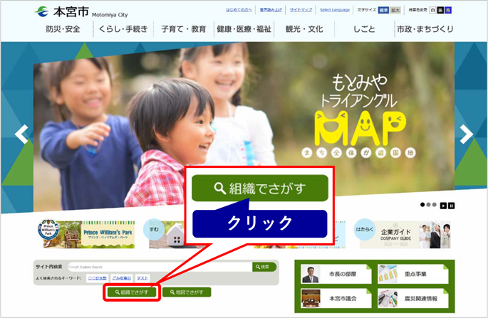The image size is (488, 318).
Task: Select the second carousel indicator dot
Action: tap(428, 205)
